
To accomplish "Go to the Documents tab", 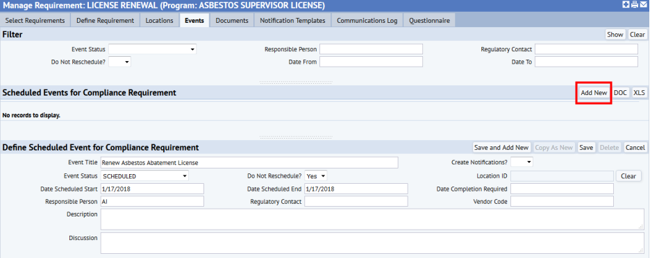I will click(232, 20).
